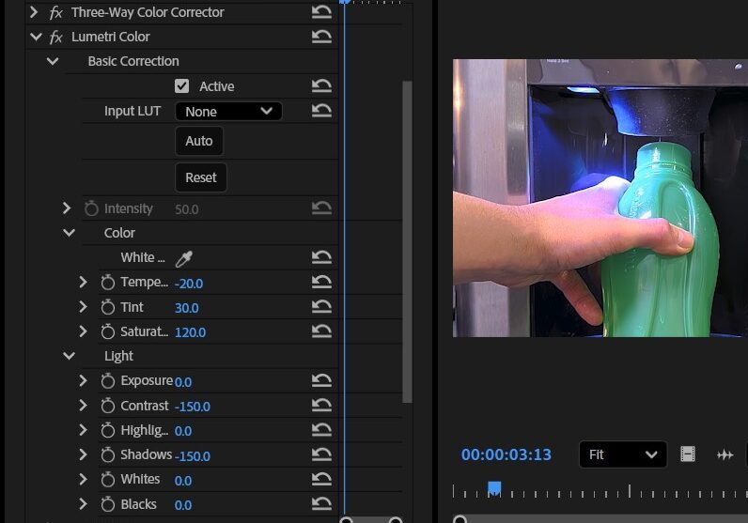
Task: Reset the Active parameter
Action: tap(321, 85)
